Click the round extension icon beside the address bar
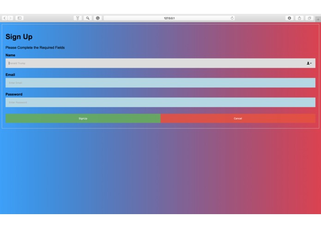The image size is (321, 228). point(97,18)
